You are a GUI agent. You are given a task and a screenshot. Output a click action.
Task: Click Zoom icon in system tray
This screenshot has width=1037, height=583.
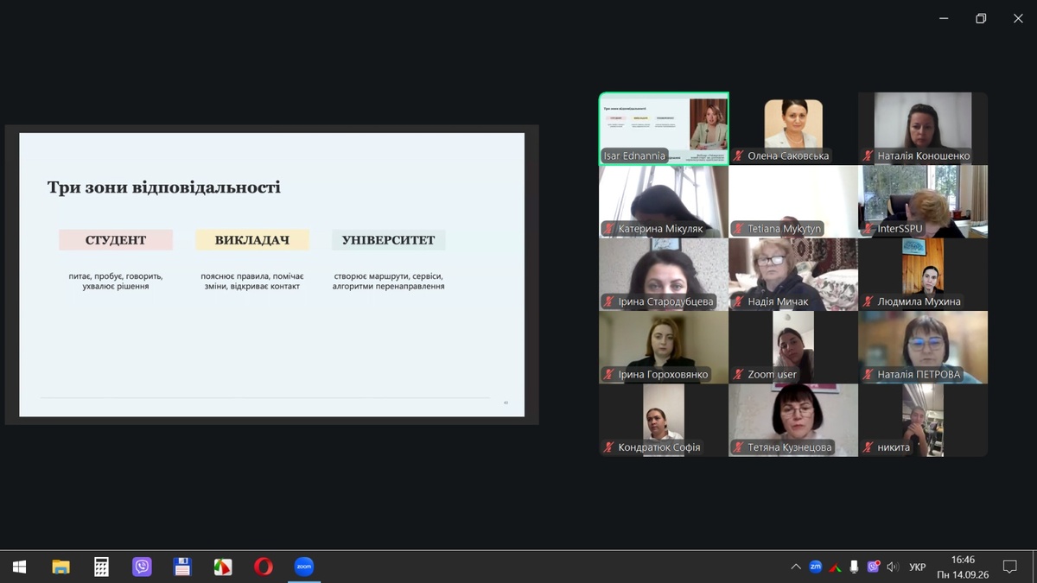[x=815, y=567]
